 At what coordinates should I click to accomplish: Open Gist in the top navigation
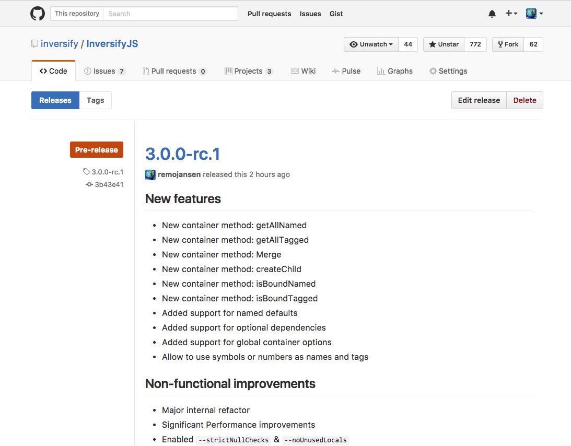336,14
